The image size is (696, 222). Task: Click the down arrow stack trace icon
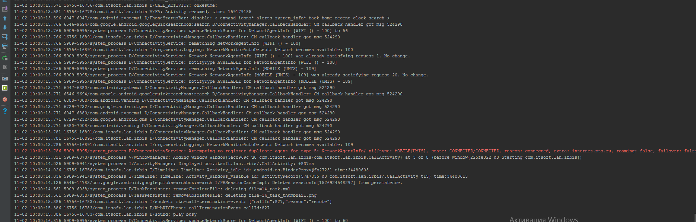point(5,28)
